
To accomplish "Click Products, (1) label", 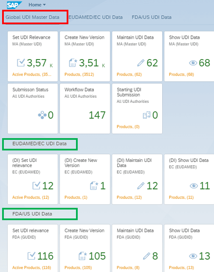I will (76, 197).
